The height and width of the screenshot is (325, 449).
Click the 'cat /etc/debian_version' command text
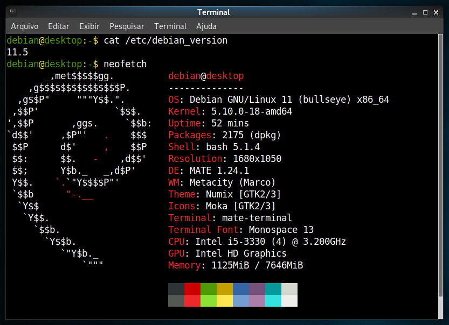(x=165, y=40)
